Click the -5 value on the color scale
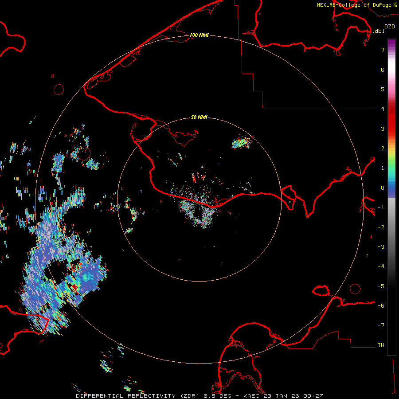The height and width of the screenshot is (399, 399). (x=381, y=286)
